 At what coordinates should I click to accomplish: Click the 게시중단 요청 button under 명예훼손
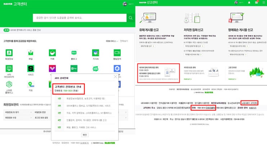[x=238, y=46]
